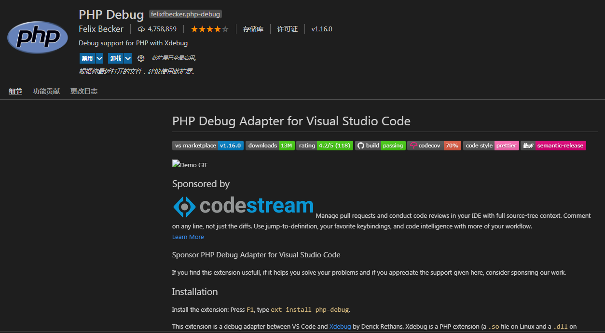
Task: Click the CodeStream sponsor logo
Action: 244,206
